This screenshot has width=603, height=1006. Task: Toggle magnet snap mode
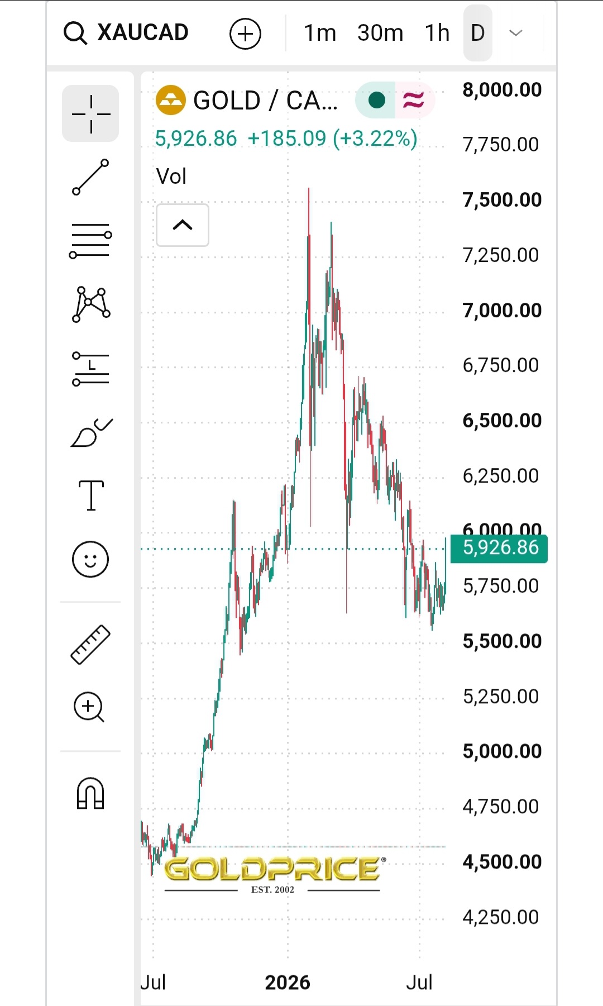pyautogui.click(x=90, y=793)
